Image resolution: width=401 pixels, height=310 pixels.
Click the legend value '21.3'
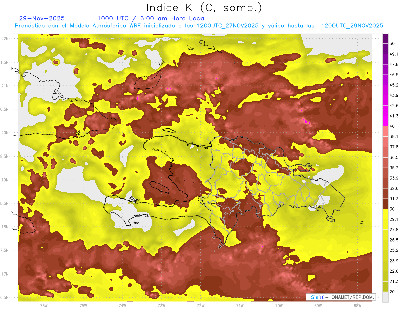(394, 281)
